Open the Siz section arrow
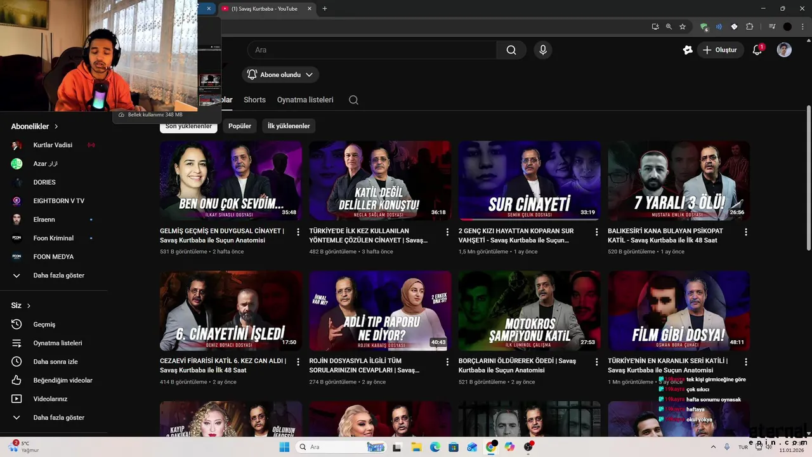The height and width of the screenshot is (457, 812). [29, 306]
